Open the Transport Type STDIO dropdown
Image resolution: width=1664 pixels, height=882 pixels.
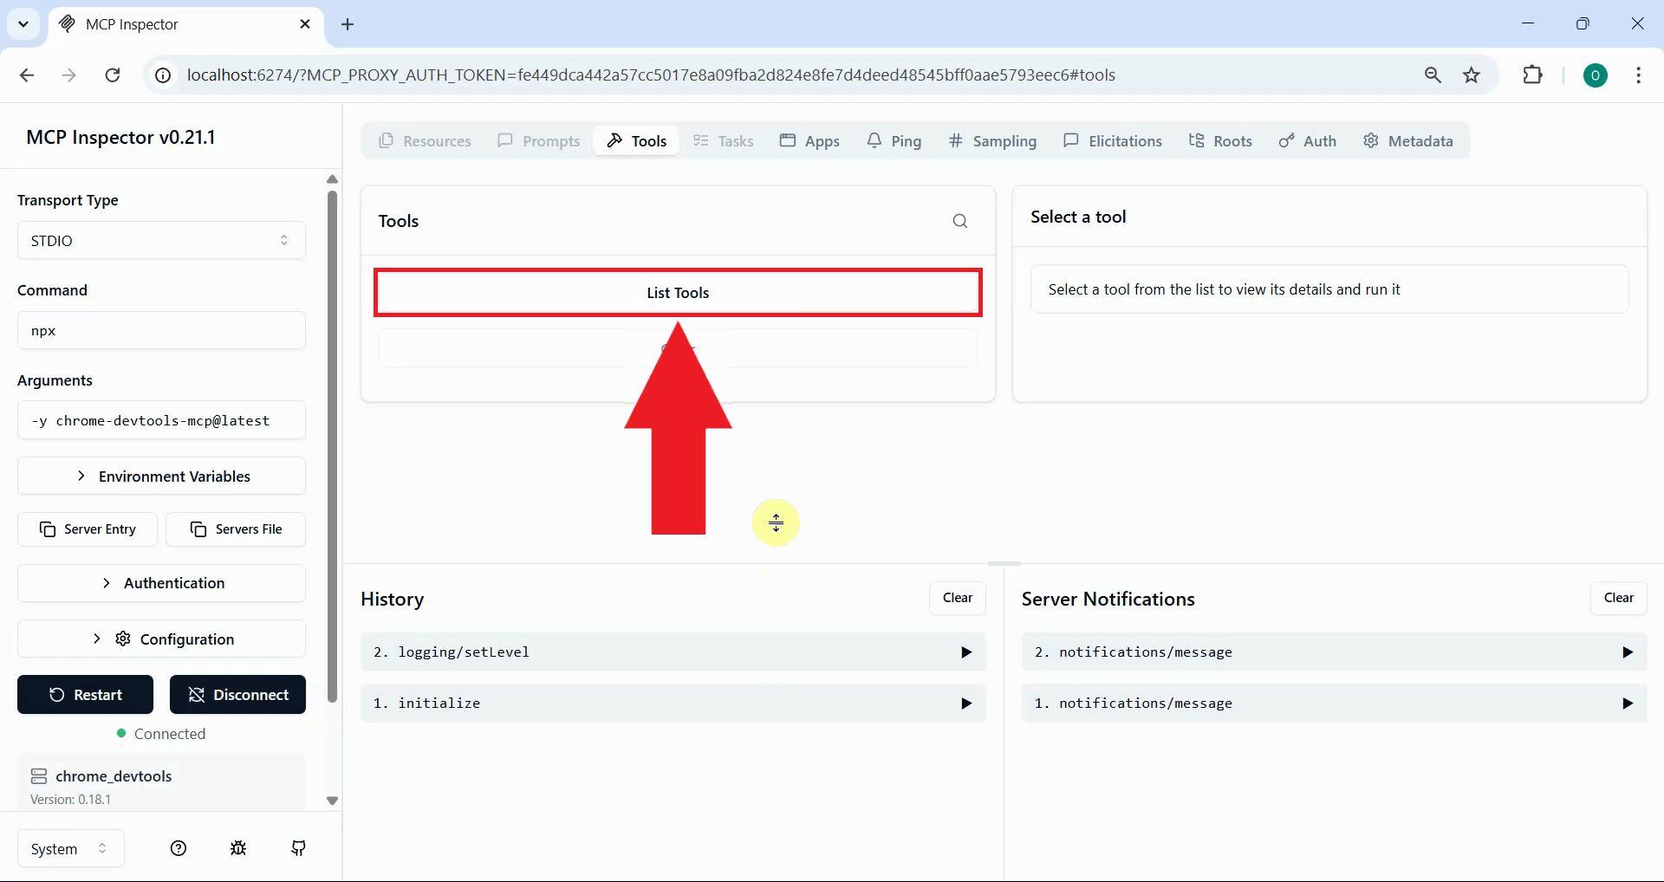(160, 240)
